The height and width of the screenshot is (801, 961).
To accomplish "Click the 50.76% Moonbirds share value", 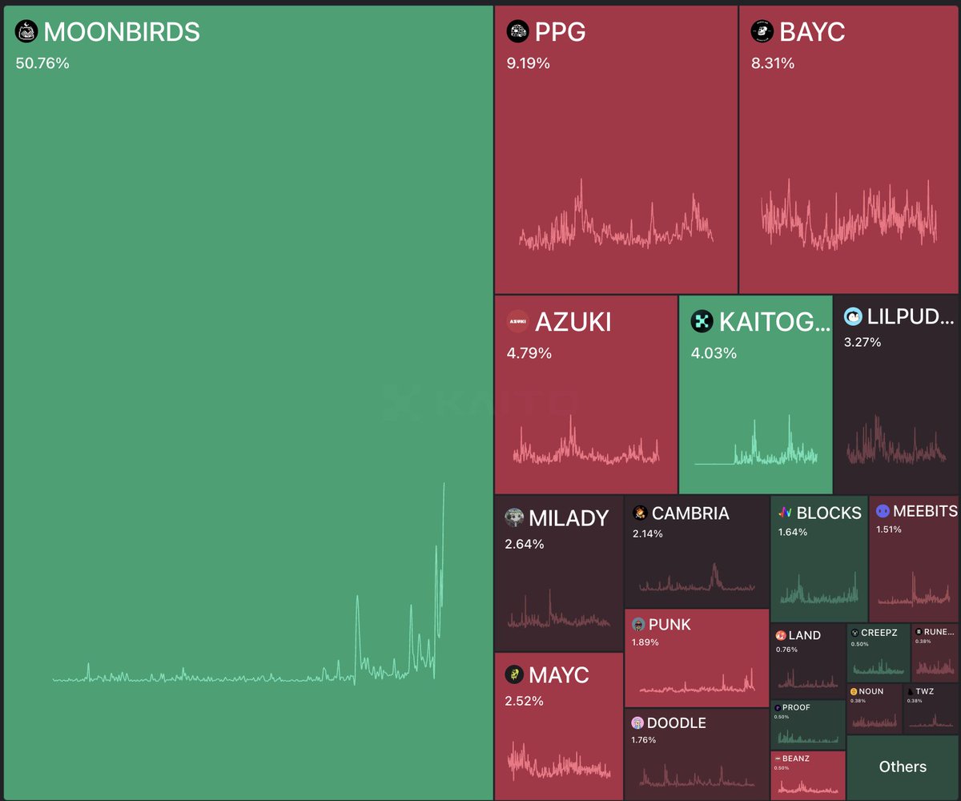I will coord(42,62).
